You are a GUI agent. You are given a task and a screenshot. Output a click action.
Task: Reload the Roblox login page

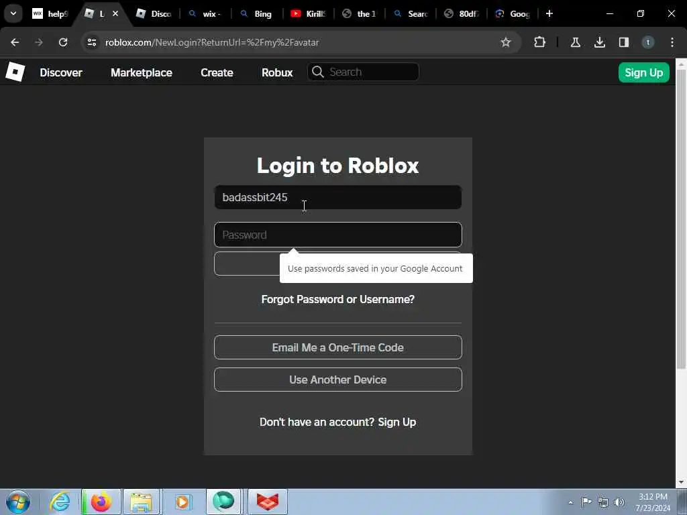[63, 42]
